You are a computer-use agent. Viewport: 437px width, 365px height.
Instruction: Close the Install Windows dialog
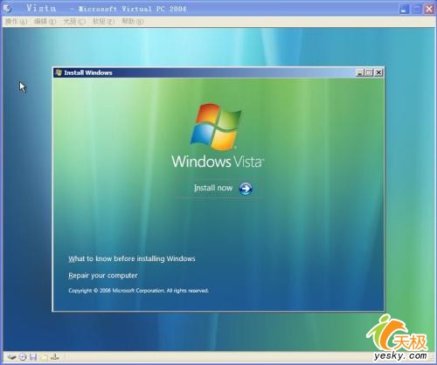point(378,72)
